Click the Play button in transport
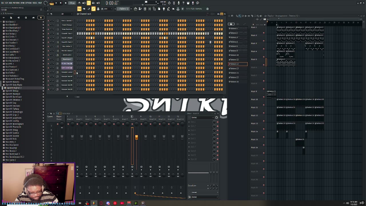366x206 pixels. (x=56, y=3)
